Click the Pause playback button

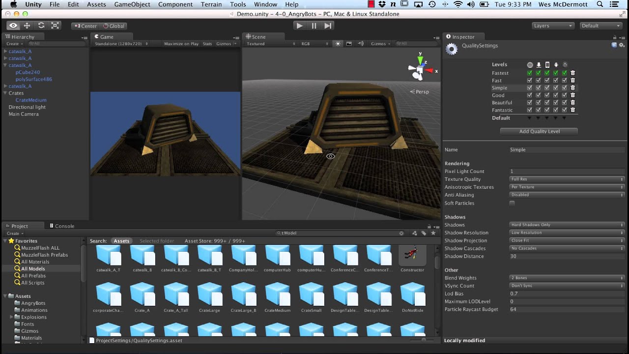coord(314,26)
